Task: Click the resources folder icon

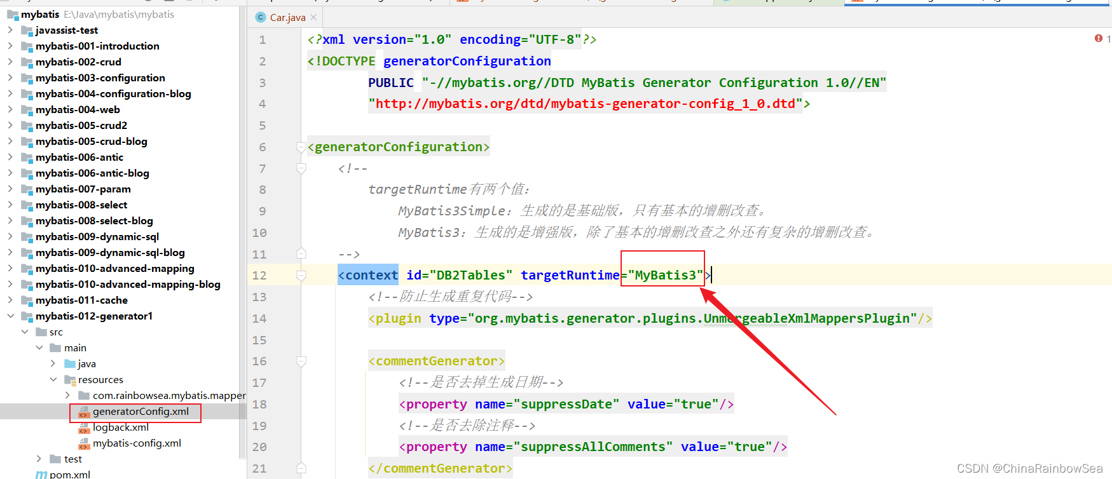Action: pyautogui.click(x=70, y=380)
